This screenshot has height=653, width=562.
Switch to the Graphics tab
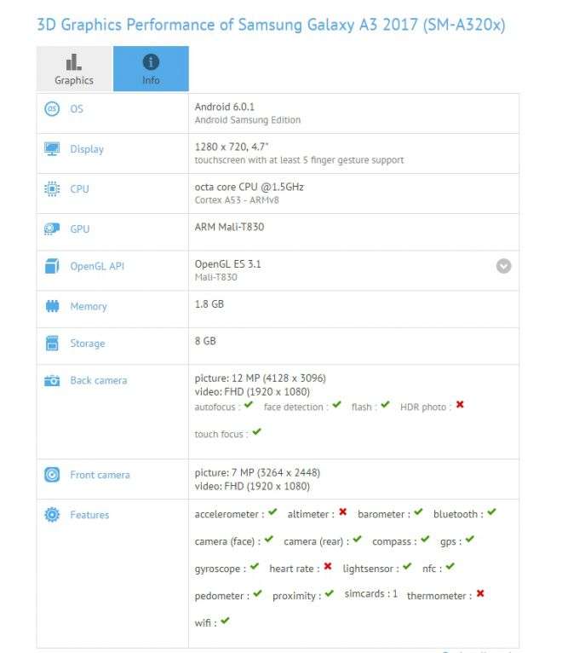(74, 69)
